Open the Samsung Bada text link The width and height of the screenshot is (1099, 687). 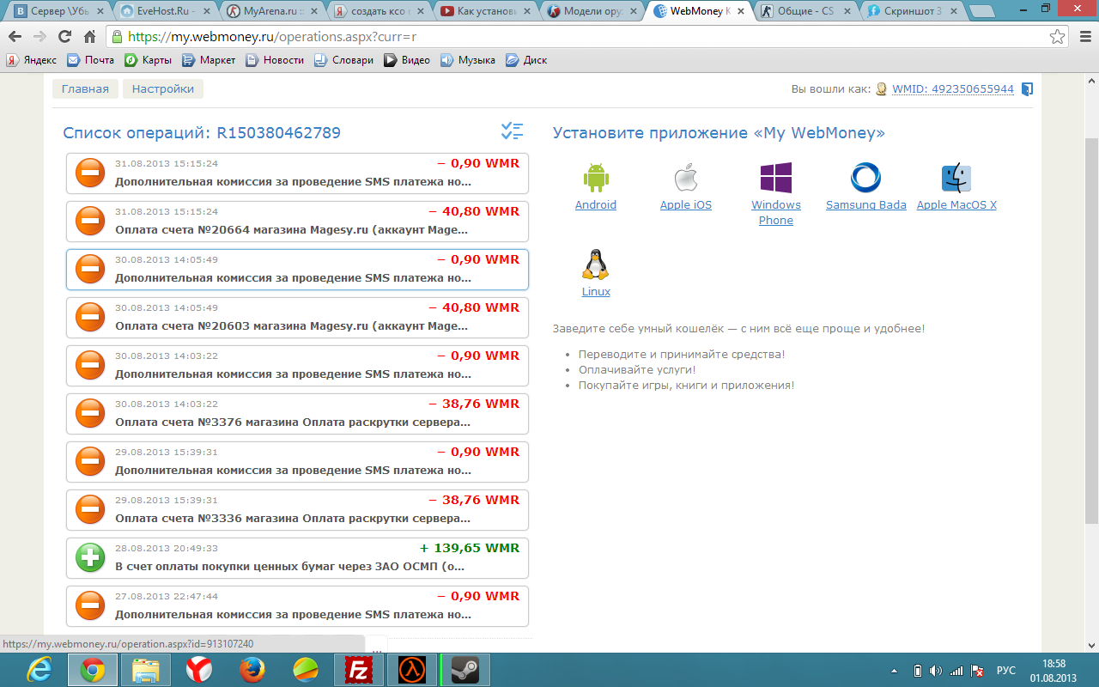(866, 205)
